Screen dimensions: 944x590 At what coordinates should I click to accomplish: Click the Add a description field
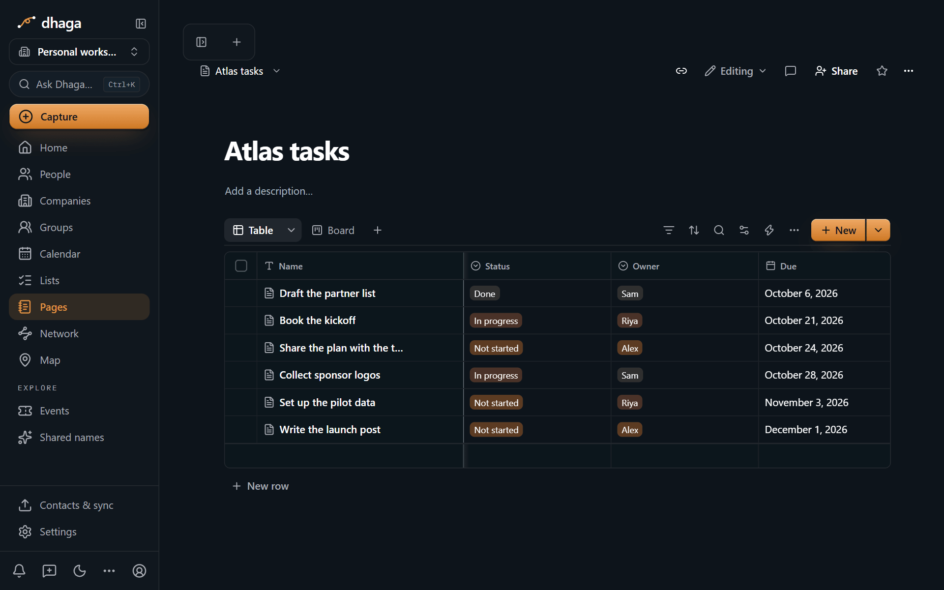click(x=269, y=191)
